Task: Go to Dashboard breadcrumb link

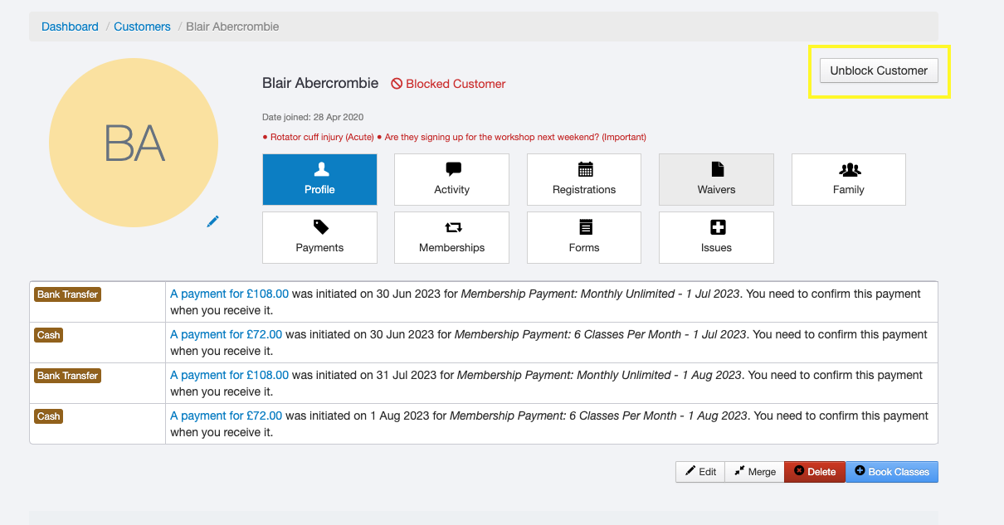Action: [70, 27]
